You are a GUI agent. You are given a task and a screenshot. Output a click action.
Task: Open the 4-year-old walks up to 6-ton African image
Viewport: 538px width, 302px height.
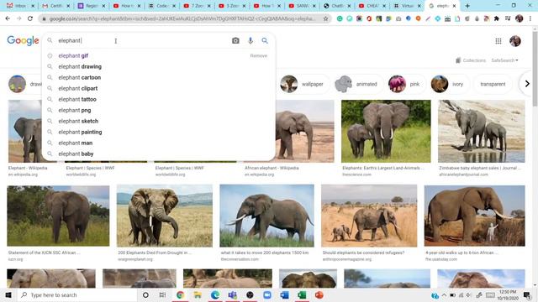(474, 216)
